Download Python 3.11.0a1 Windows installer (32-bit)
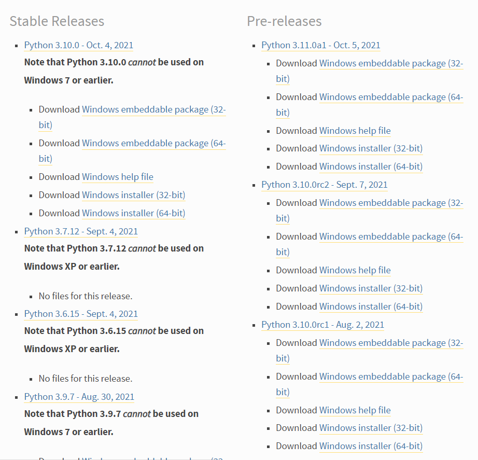 pos(371,148)
